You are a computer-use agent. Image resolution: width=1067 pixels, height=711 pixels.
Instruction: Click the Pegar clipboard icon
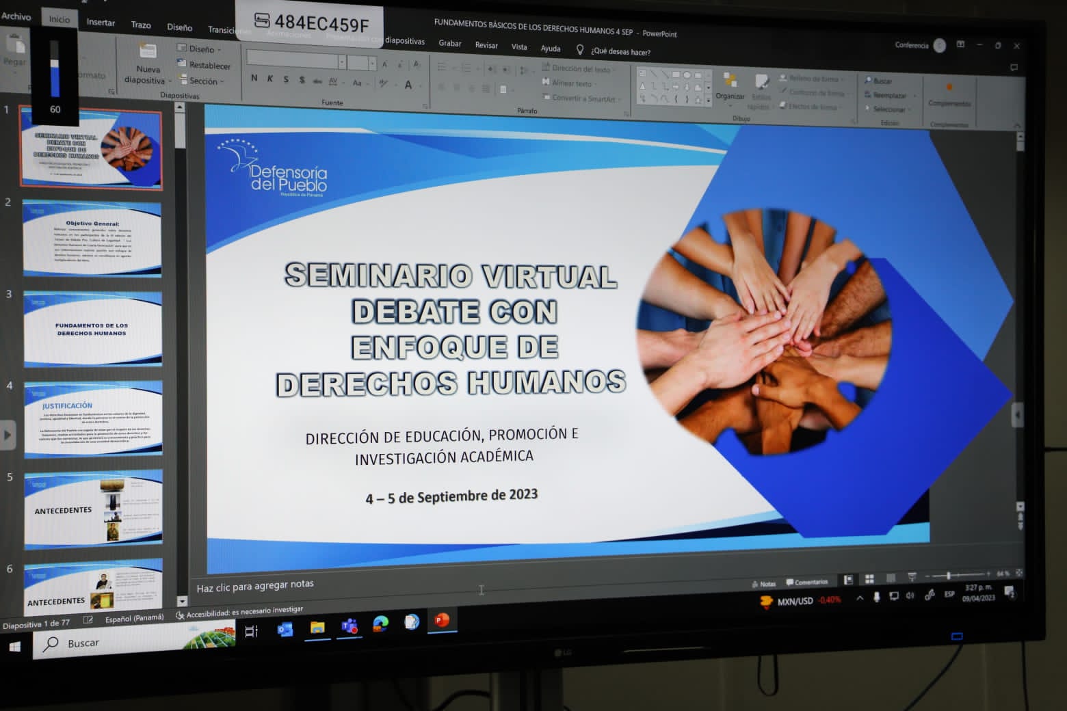pos(14,43)
